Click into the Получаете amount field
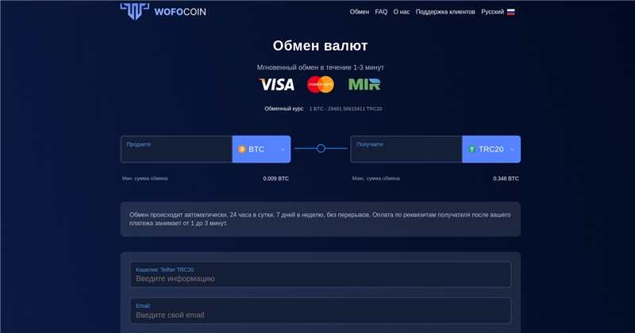 coord(406,149)
